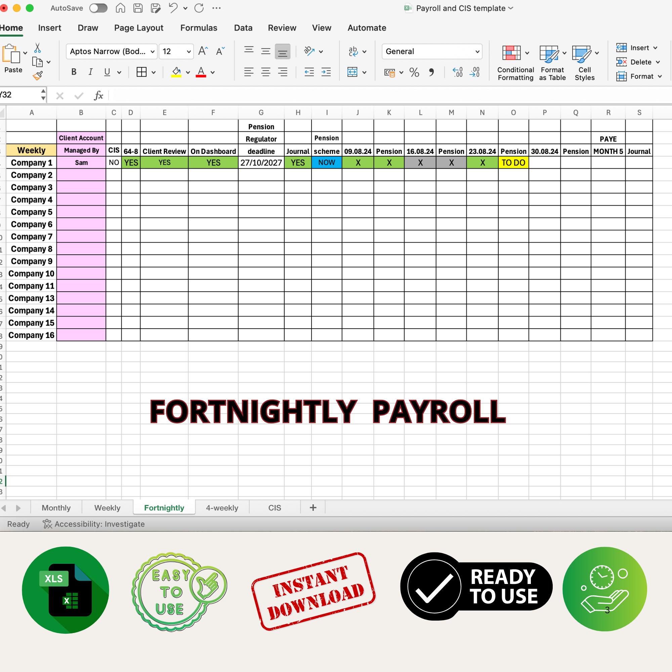Screen dimensions: 672x672
Task: Apply the Percent number style
Action: coord(414,72)
